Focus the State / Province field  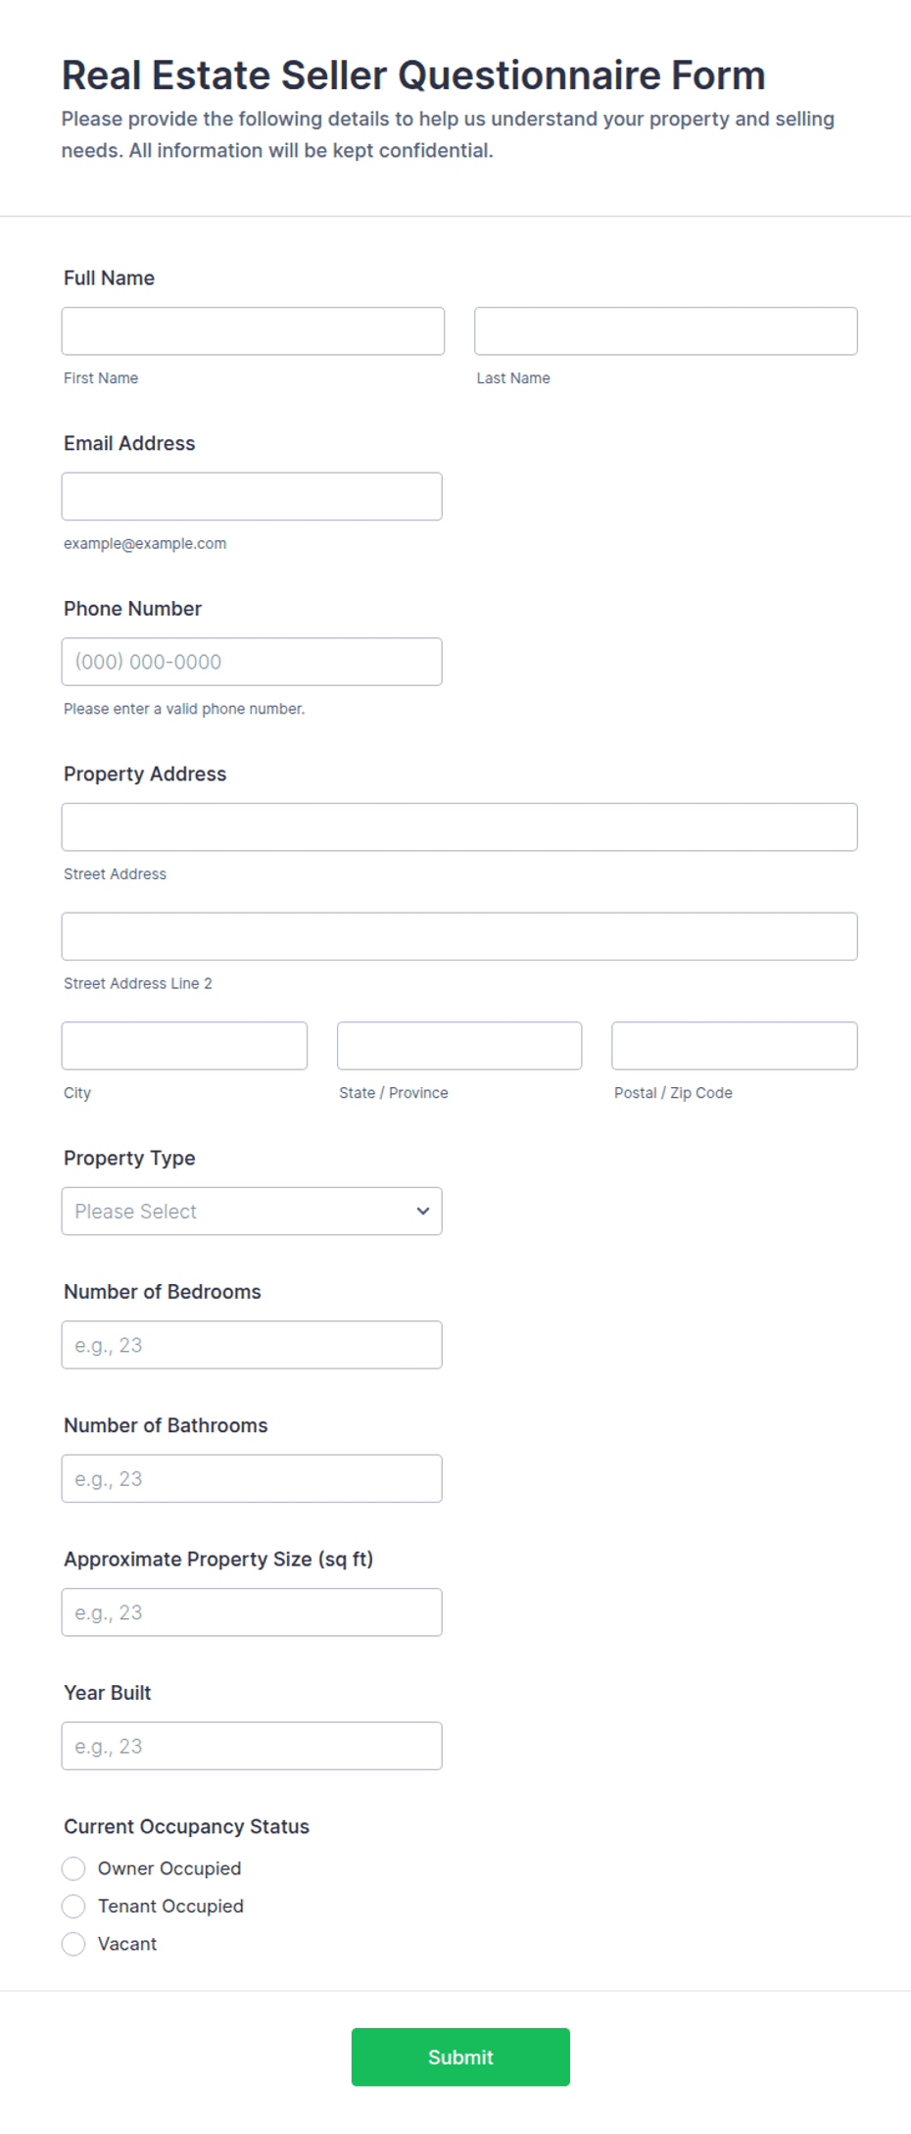point(459,1046)
